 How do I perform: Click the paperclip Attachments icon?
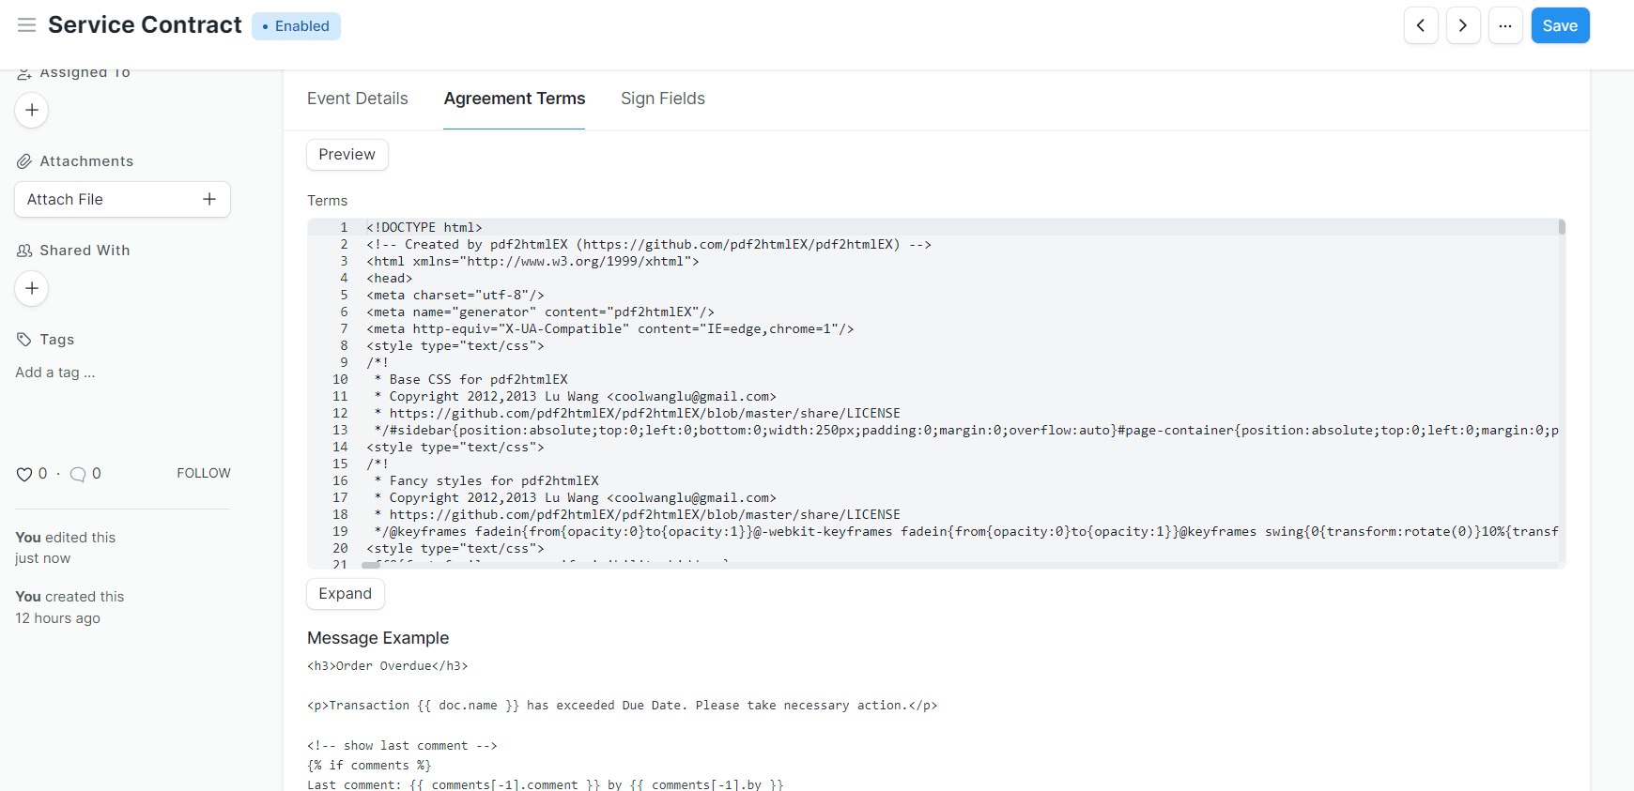coord(24,161)
